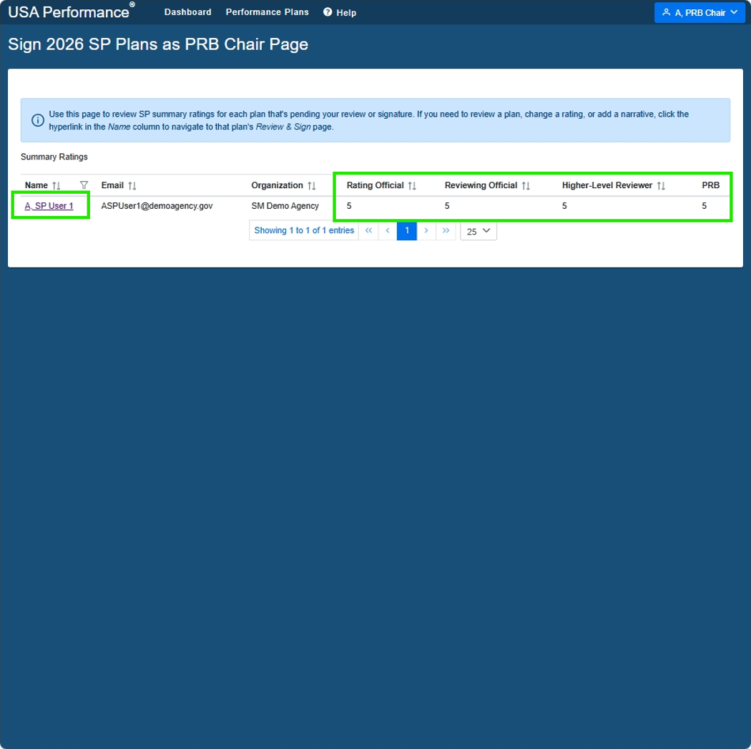Select page 1 pagination button
This screenshot has width=751, height=749.
pos(407,231)
